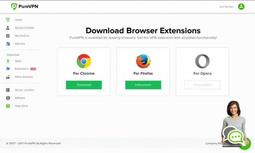Go to Home in the sidebar
The height and width of the screenshot is (153, 255).
(19, 20)
